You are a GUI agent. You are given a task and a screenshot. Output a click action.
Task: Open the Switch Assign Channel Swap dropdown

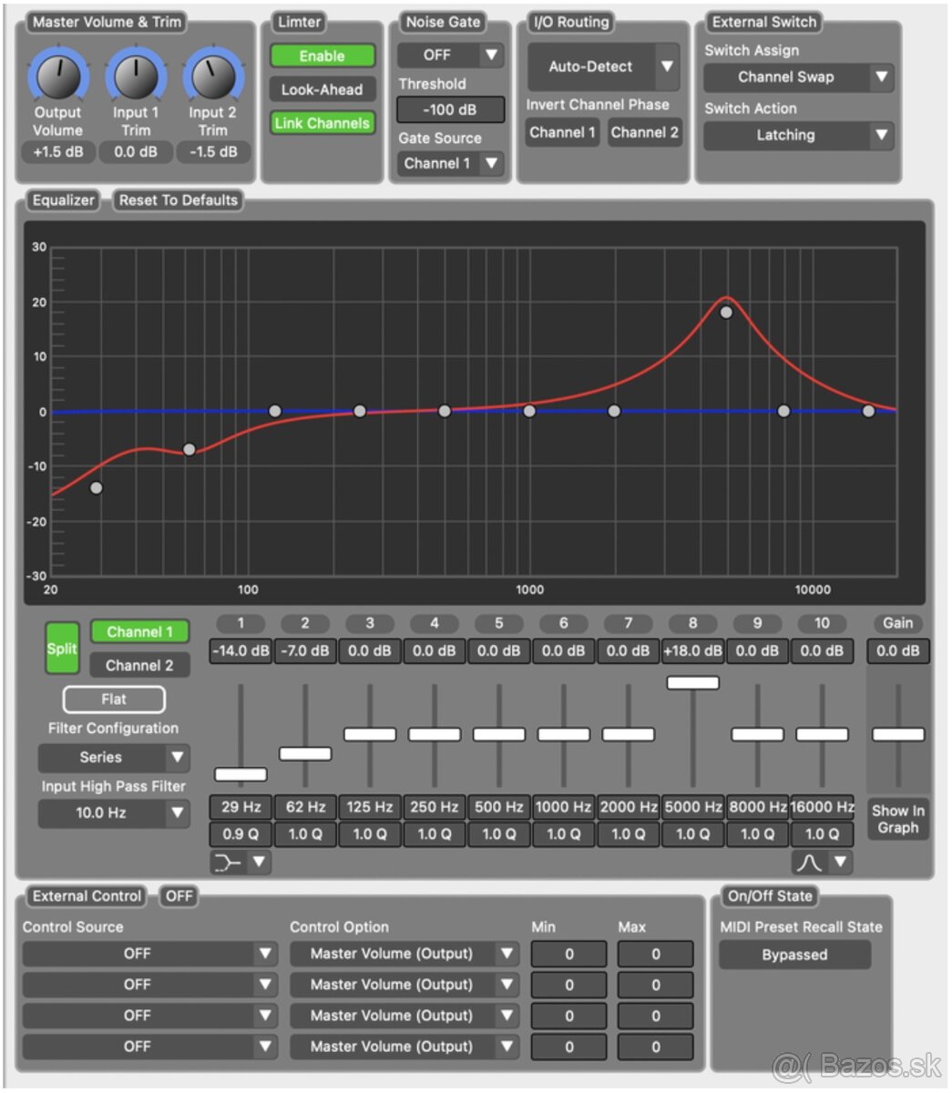point(797,77)
